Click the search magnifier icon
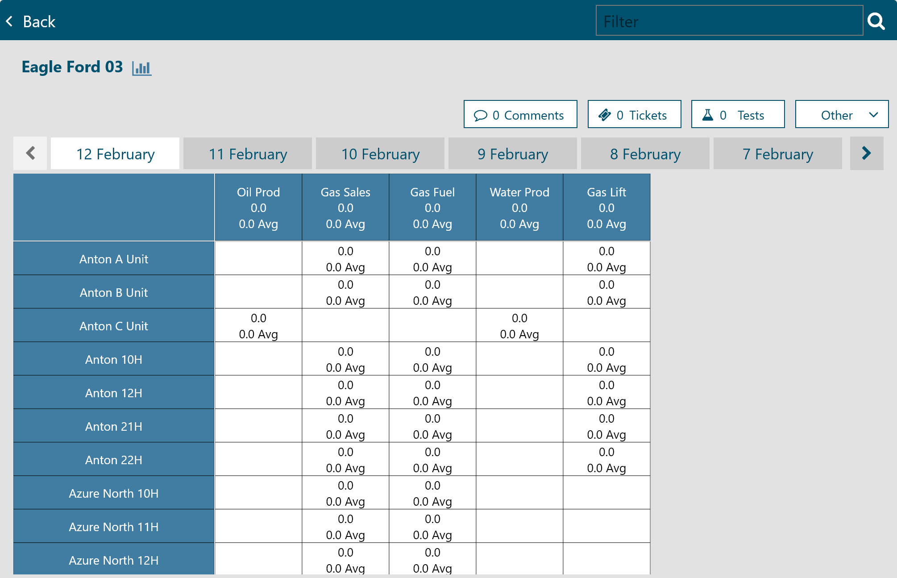 click(876, 21)
